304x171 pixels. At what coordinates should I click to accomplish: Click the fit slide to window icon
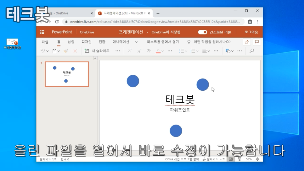(x=257, y=159)
